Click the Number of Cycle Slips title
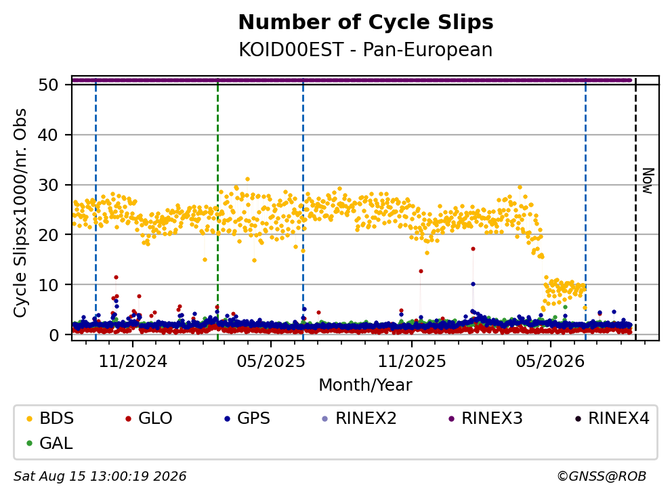The height and width of the screenshot is (497, 672). point(366,22)
